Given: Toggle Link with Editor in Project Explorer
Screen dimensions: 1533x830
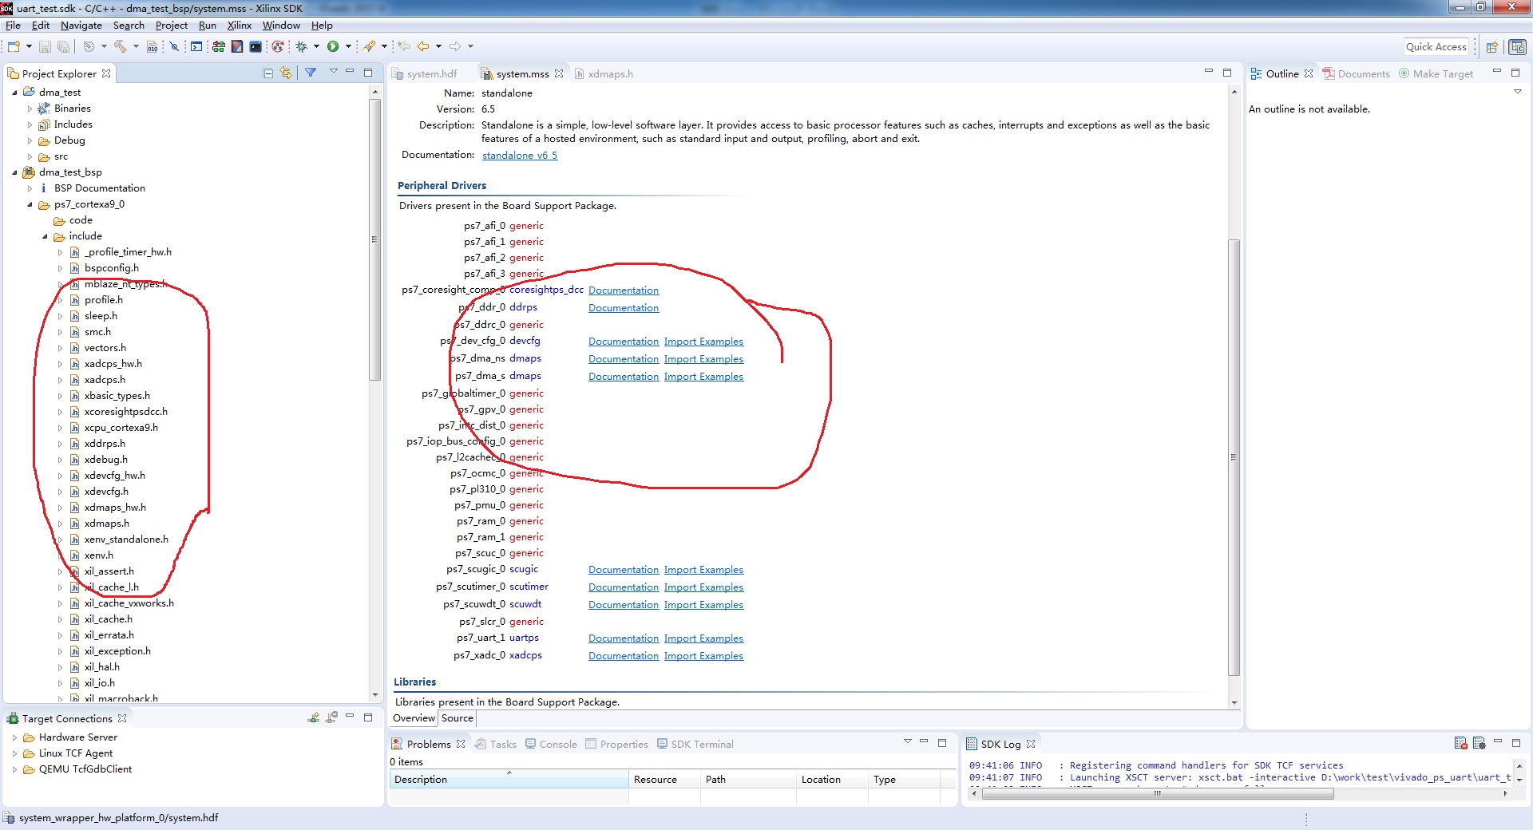Looking at the screenshot, I should tap(286, 73).
